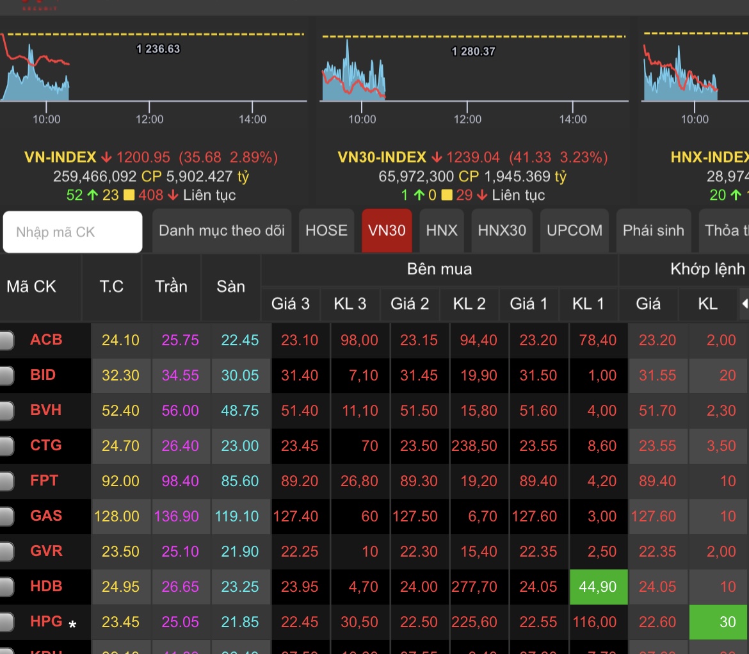Click VN-INDEX red decliners arrow 408
This screenshot has height=654, width=749.
173,195
